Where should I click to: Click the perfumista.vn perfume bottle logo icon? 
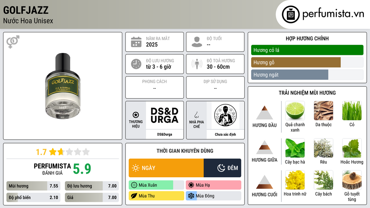291,14
